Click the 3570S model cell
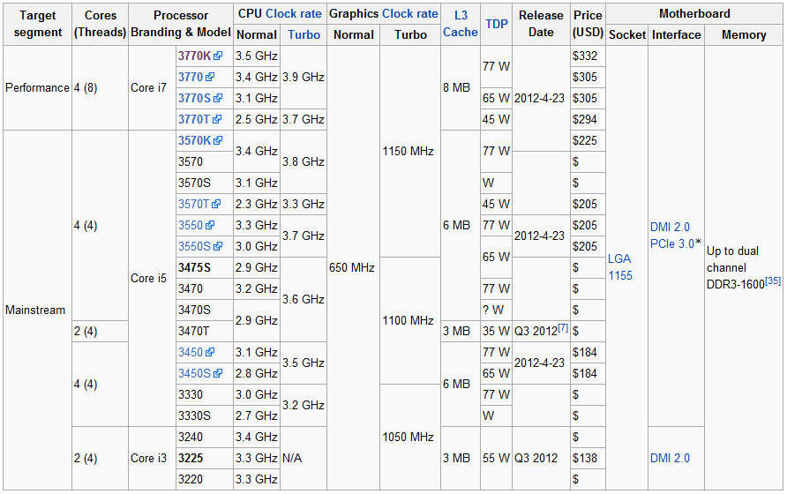The image size is (787, 494). coord(205,183)
